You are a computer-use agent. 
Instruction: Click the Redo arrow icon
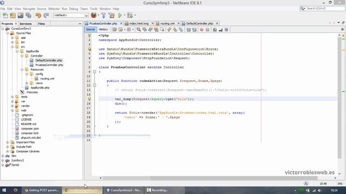click(46, 15)
